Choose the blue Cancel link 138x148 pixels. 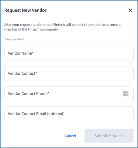tap(70, 136)
